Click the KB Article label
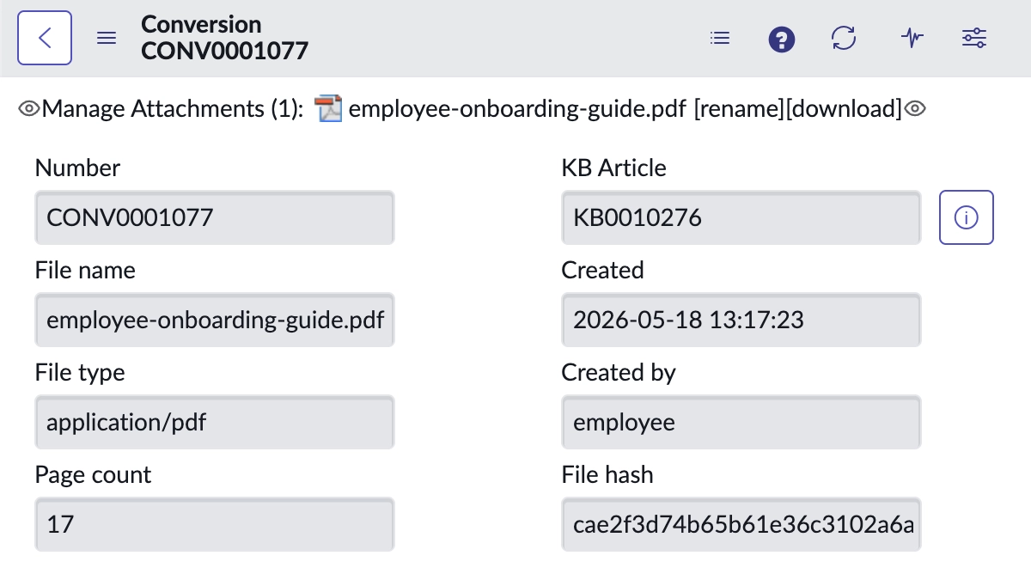The height and width of the screenshot is (580, 1031). pos(614,168)
